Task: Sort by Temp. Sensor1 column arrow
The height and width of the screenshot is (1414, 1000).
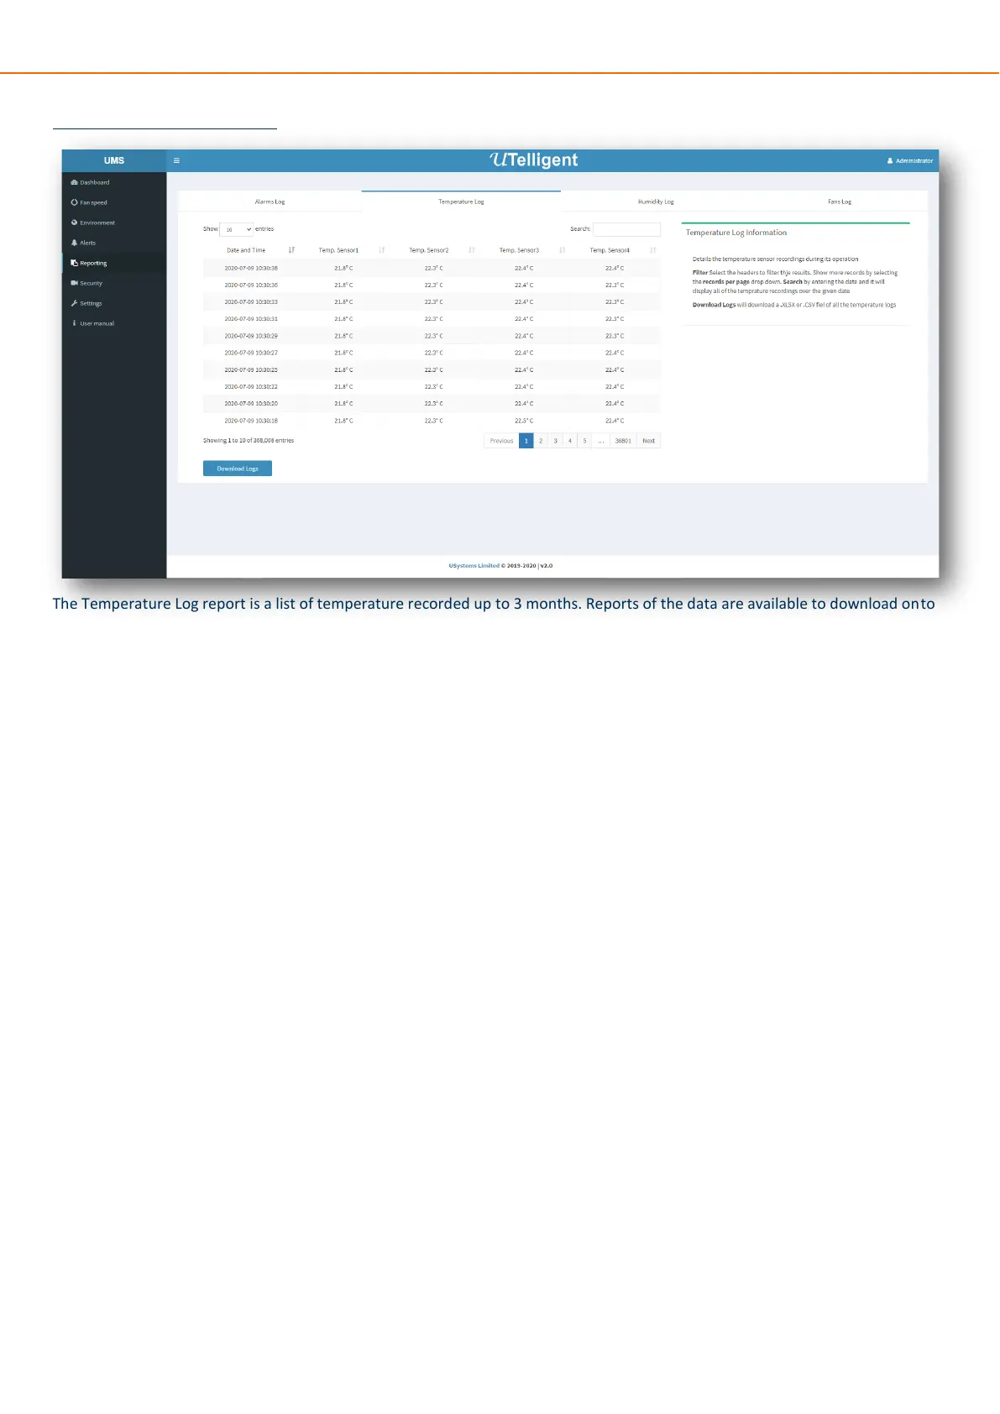Action: (382, 250)
